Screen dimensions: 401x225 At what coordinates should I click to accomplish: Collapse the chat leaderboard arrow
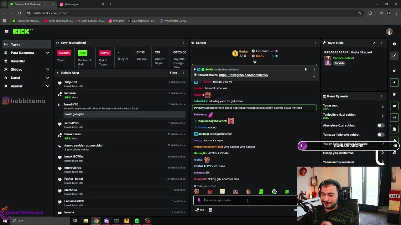tap(255, 62)
